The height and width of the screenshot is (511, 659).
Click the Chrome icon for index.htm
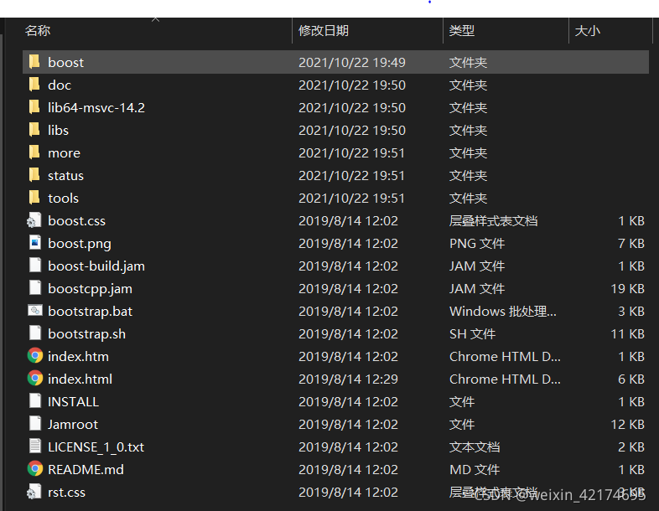(x=35, y=356)
